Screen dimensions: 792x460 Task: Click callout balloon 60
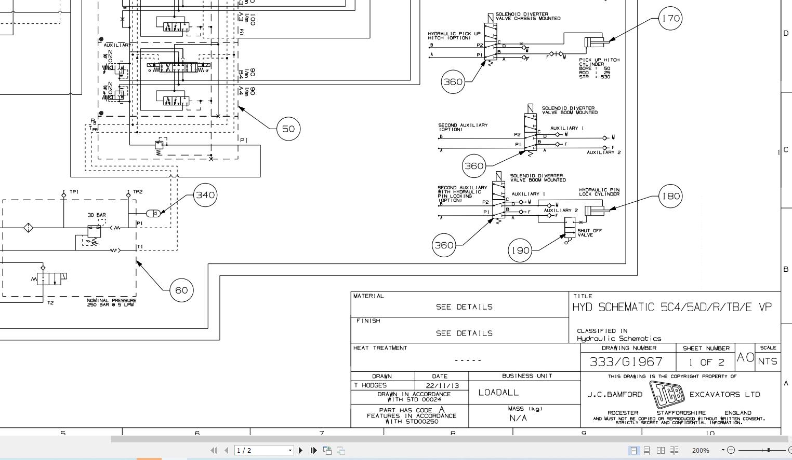point(181,290)
